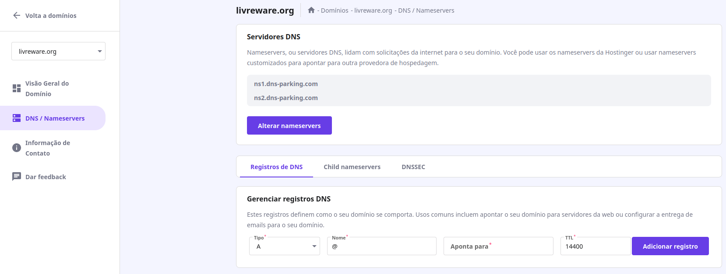
Task: Open the livreware.org domain selector dropdown
Action: point(58,51)
